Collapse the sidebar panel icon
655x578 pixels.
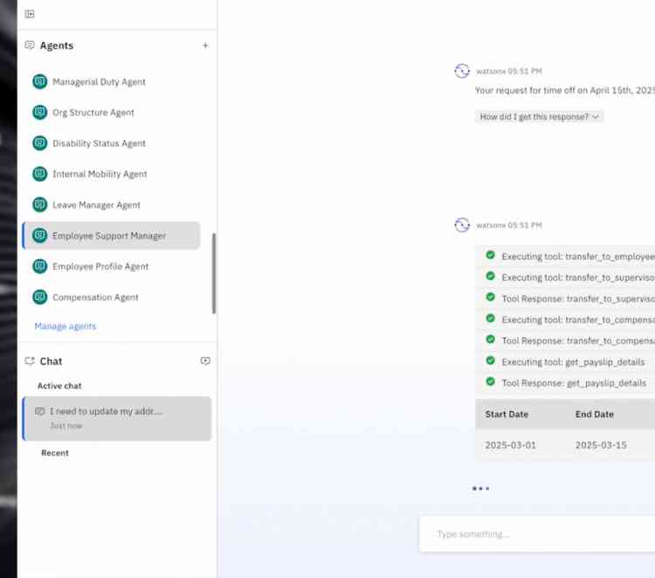30,14
